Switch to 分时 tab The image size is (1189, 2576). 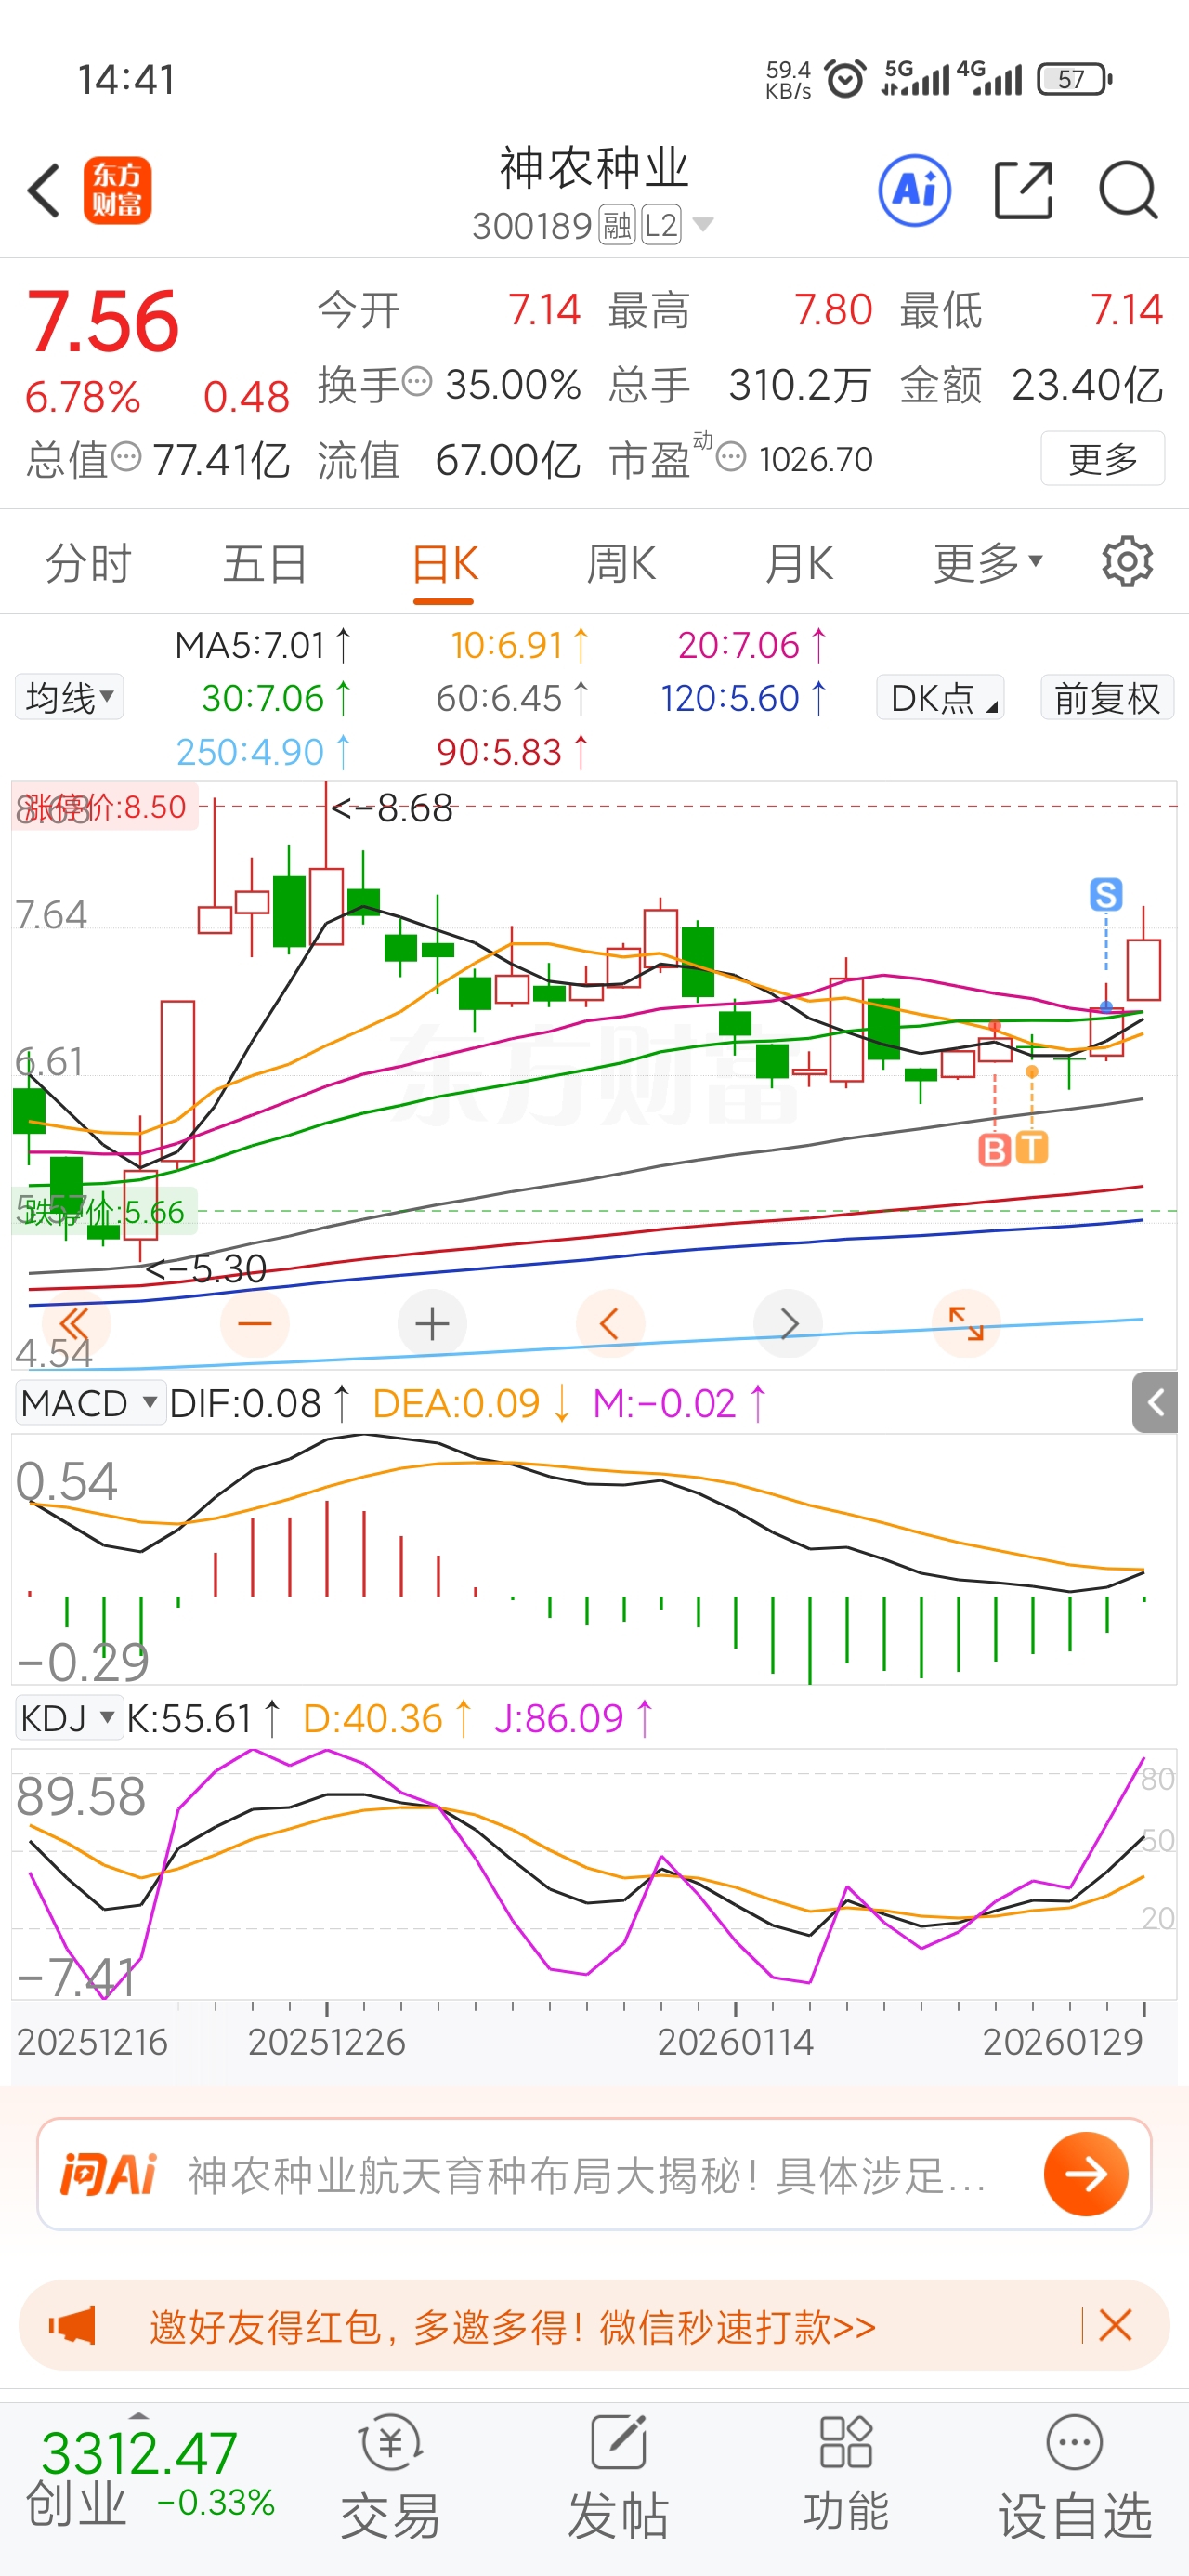[x=88, y=564]
